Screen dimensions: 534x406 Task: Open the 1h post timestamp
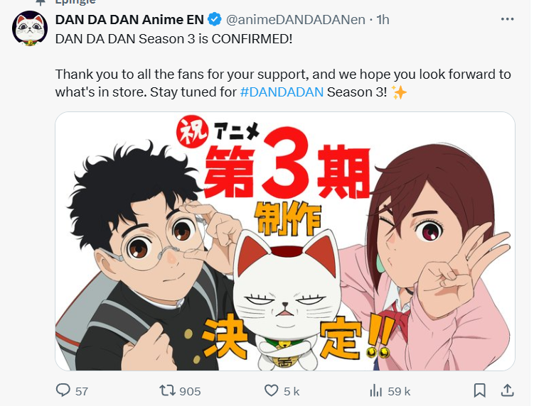click(383, 20)
